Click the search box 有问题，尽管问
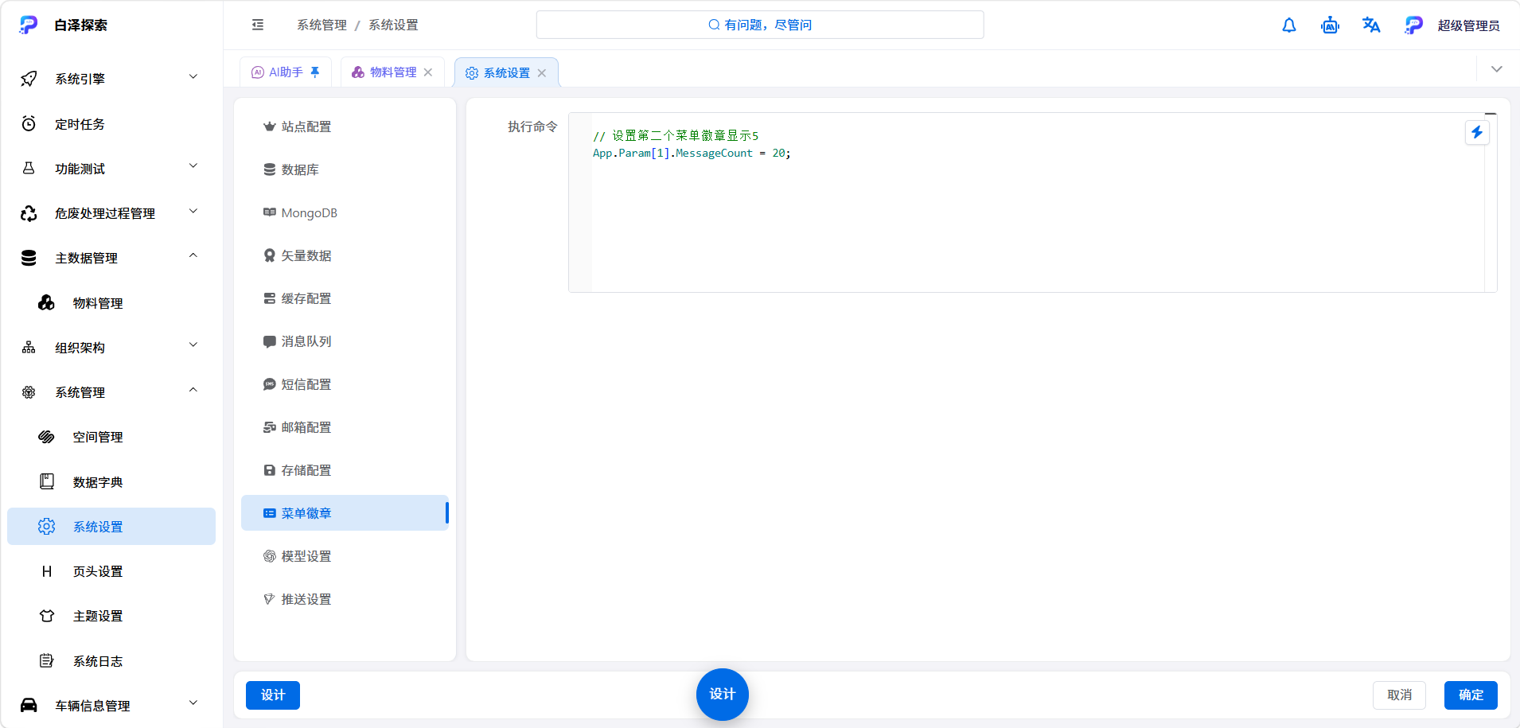Image resolution: width=1520 pixels, height=728 pixels. (760, 25)
